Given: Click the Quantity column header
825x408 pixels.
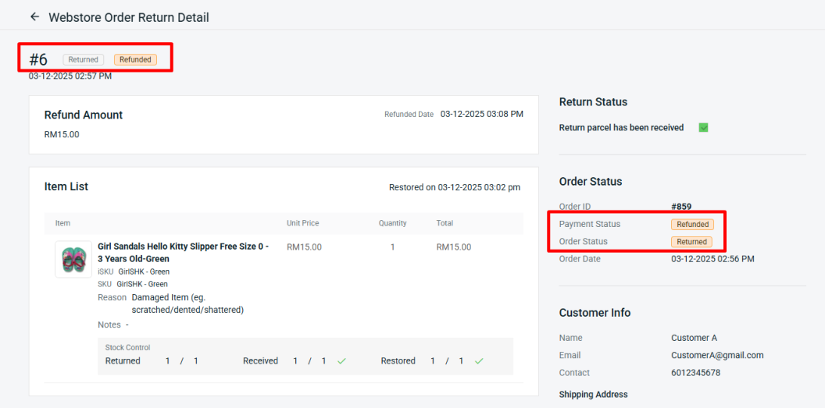Looking at the screenshot, I should pyautogui.click(x=392, y=223).
